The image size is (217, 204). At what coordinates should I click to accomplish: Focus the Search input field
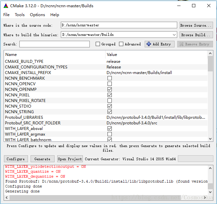pos(55,44)
